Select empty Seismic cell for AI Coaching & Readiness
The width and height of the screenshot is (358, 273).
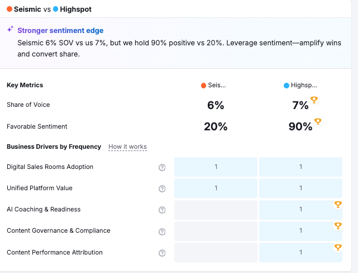click(x=216, y=209)
